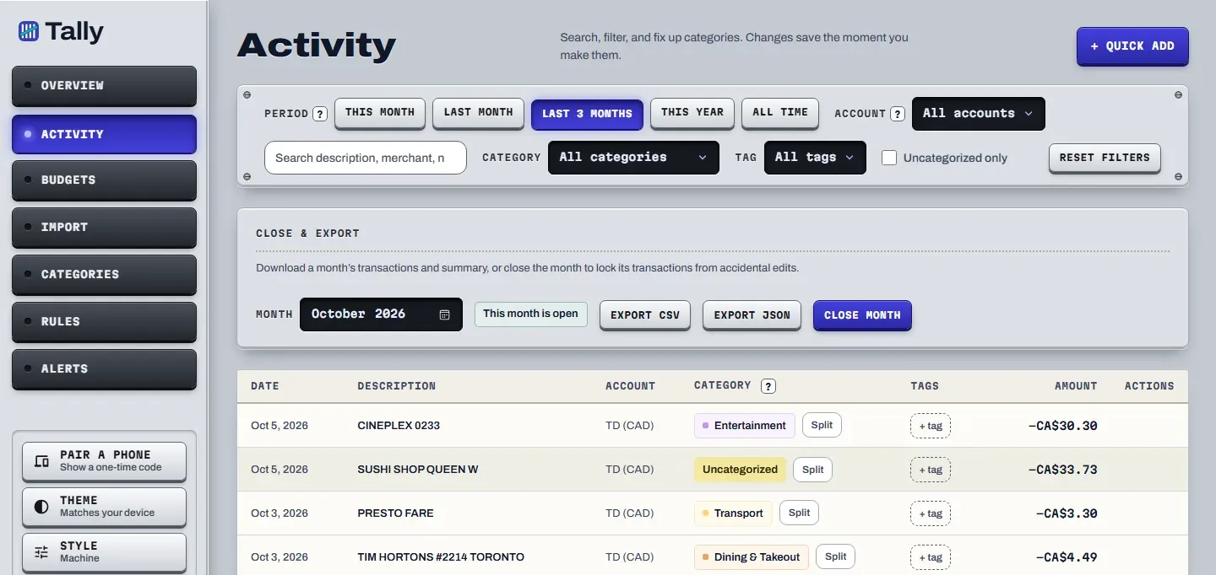Image resolution: width=1216 pixels, height=575 pixels.
Task: Click the Theme half-circle icon
Action: [41, 507]
